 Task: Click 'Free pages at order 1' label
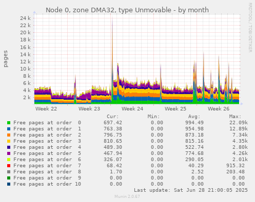point(47,129)
